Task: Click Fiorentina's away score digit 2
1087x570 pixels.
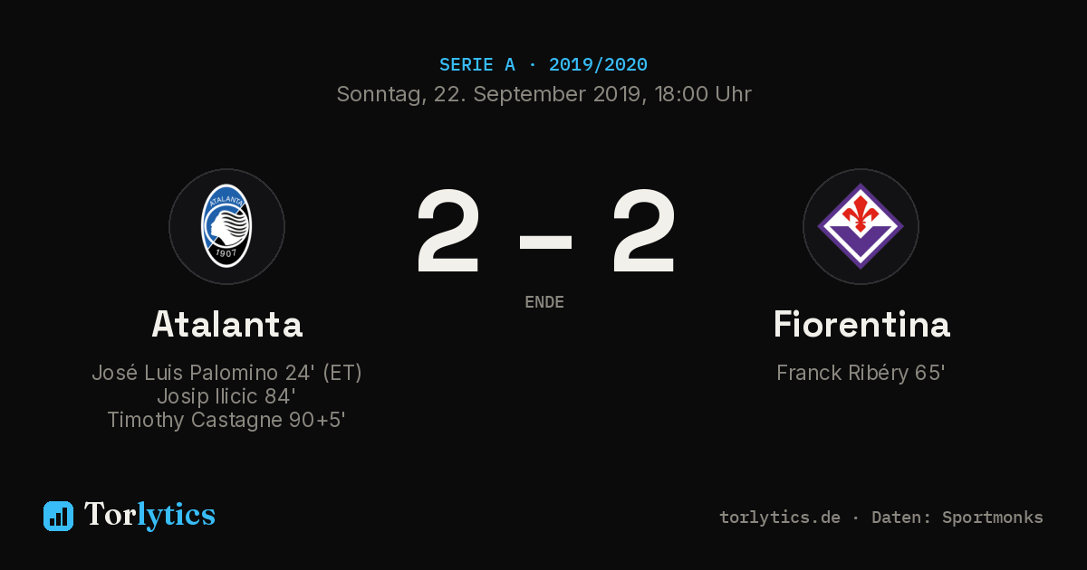Action: tap(644, 232)
